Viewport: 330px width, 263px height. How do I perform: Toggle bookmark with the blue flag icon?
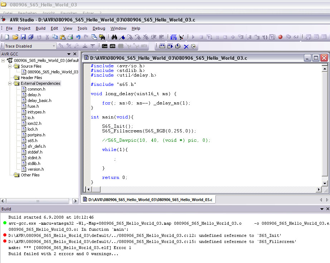(122, 37)
